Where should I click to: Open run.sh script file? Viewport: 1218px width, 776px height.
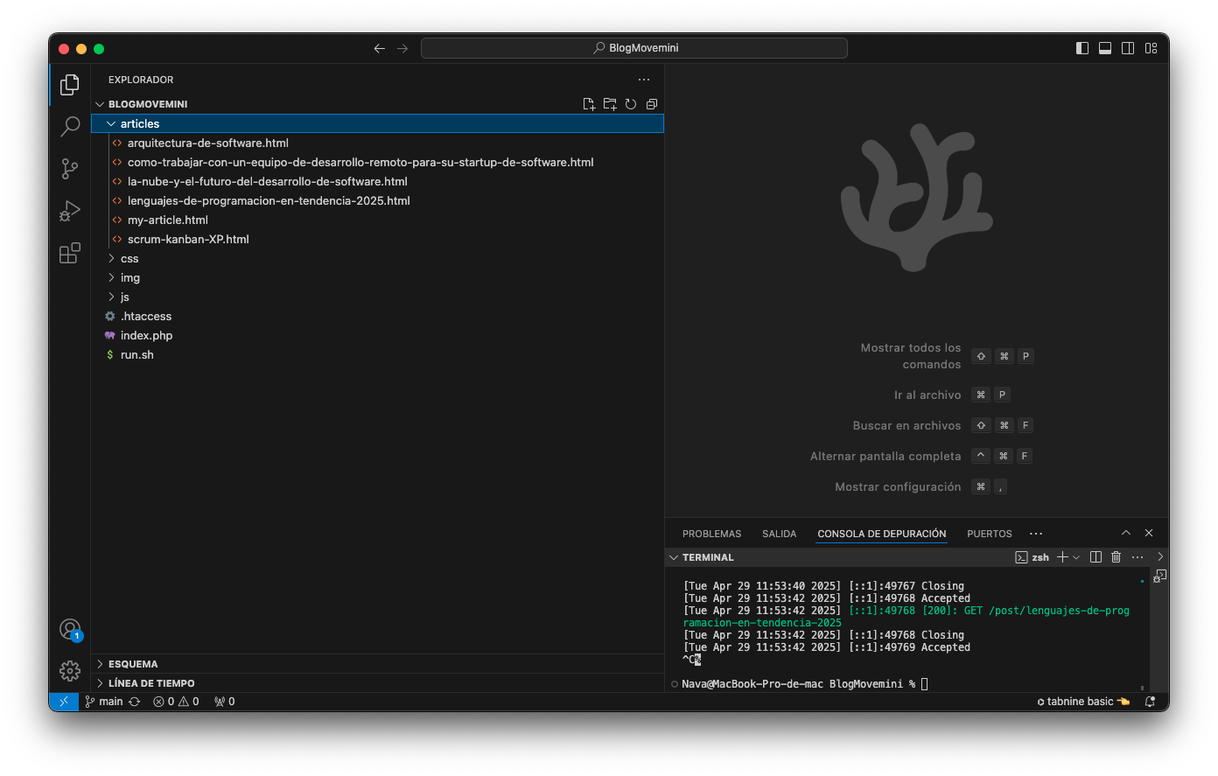[136, 354]
